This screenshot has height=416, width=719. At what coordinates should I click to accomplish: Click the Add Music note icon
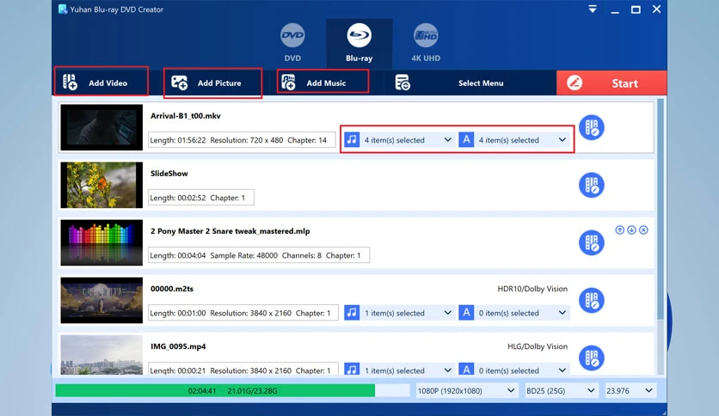pyautogui.click(x=288, y=83)
